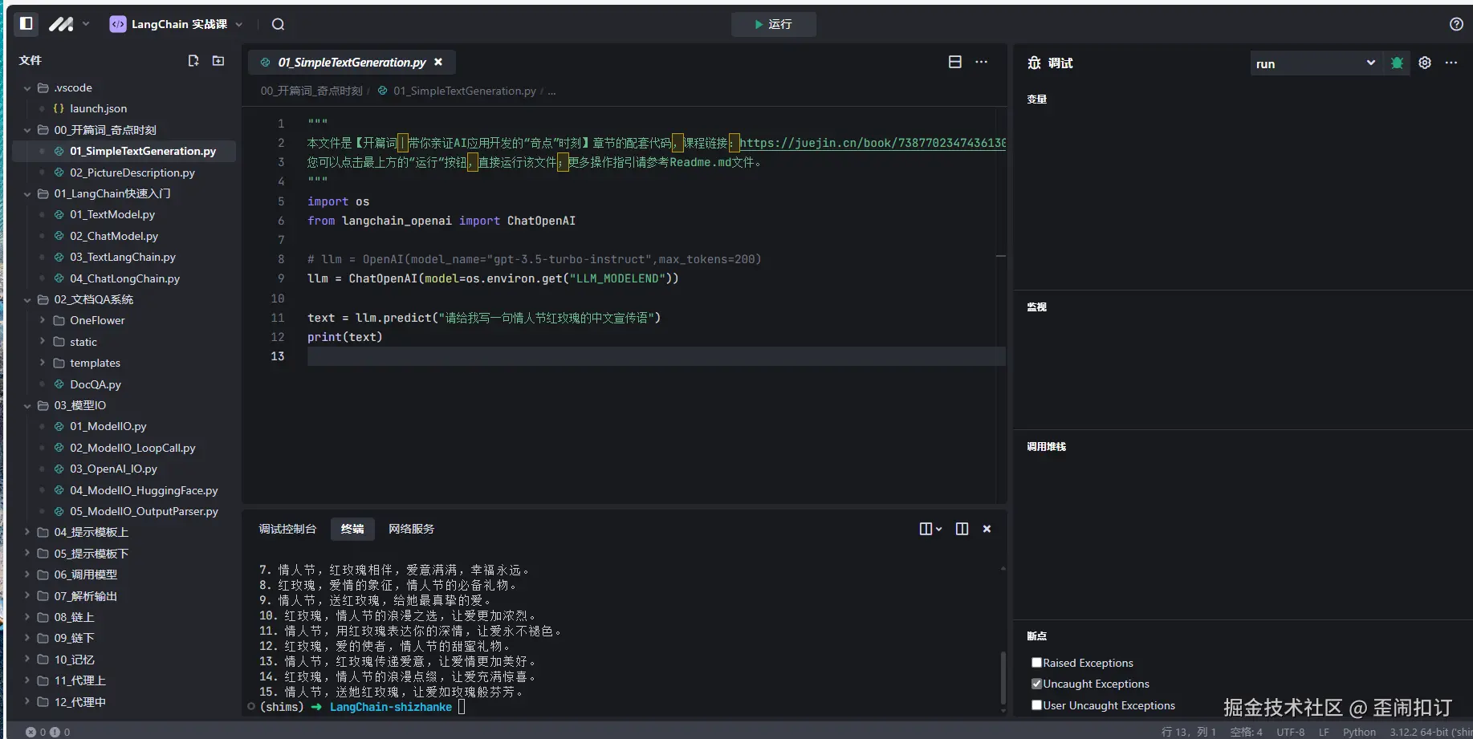Disable Uncaught Exceptions breakpoint

coord(1036,684)
